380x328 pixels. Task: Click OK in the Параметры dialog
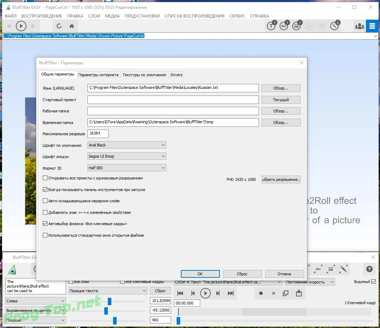pos(200,274)
